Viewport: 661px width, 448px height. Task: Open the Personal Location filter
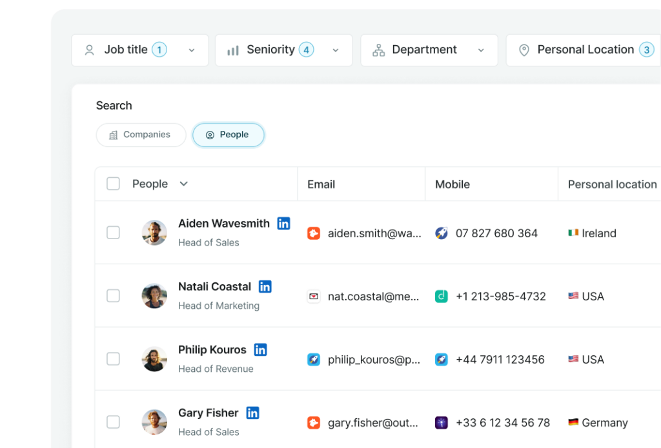[x=584, y=50]
